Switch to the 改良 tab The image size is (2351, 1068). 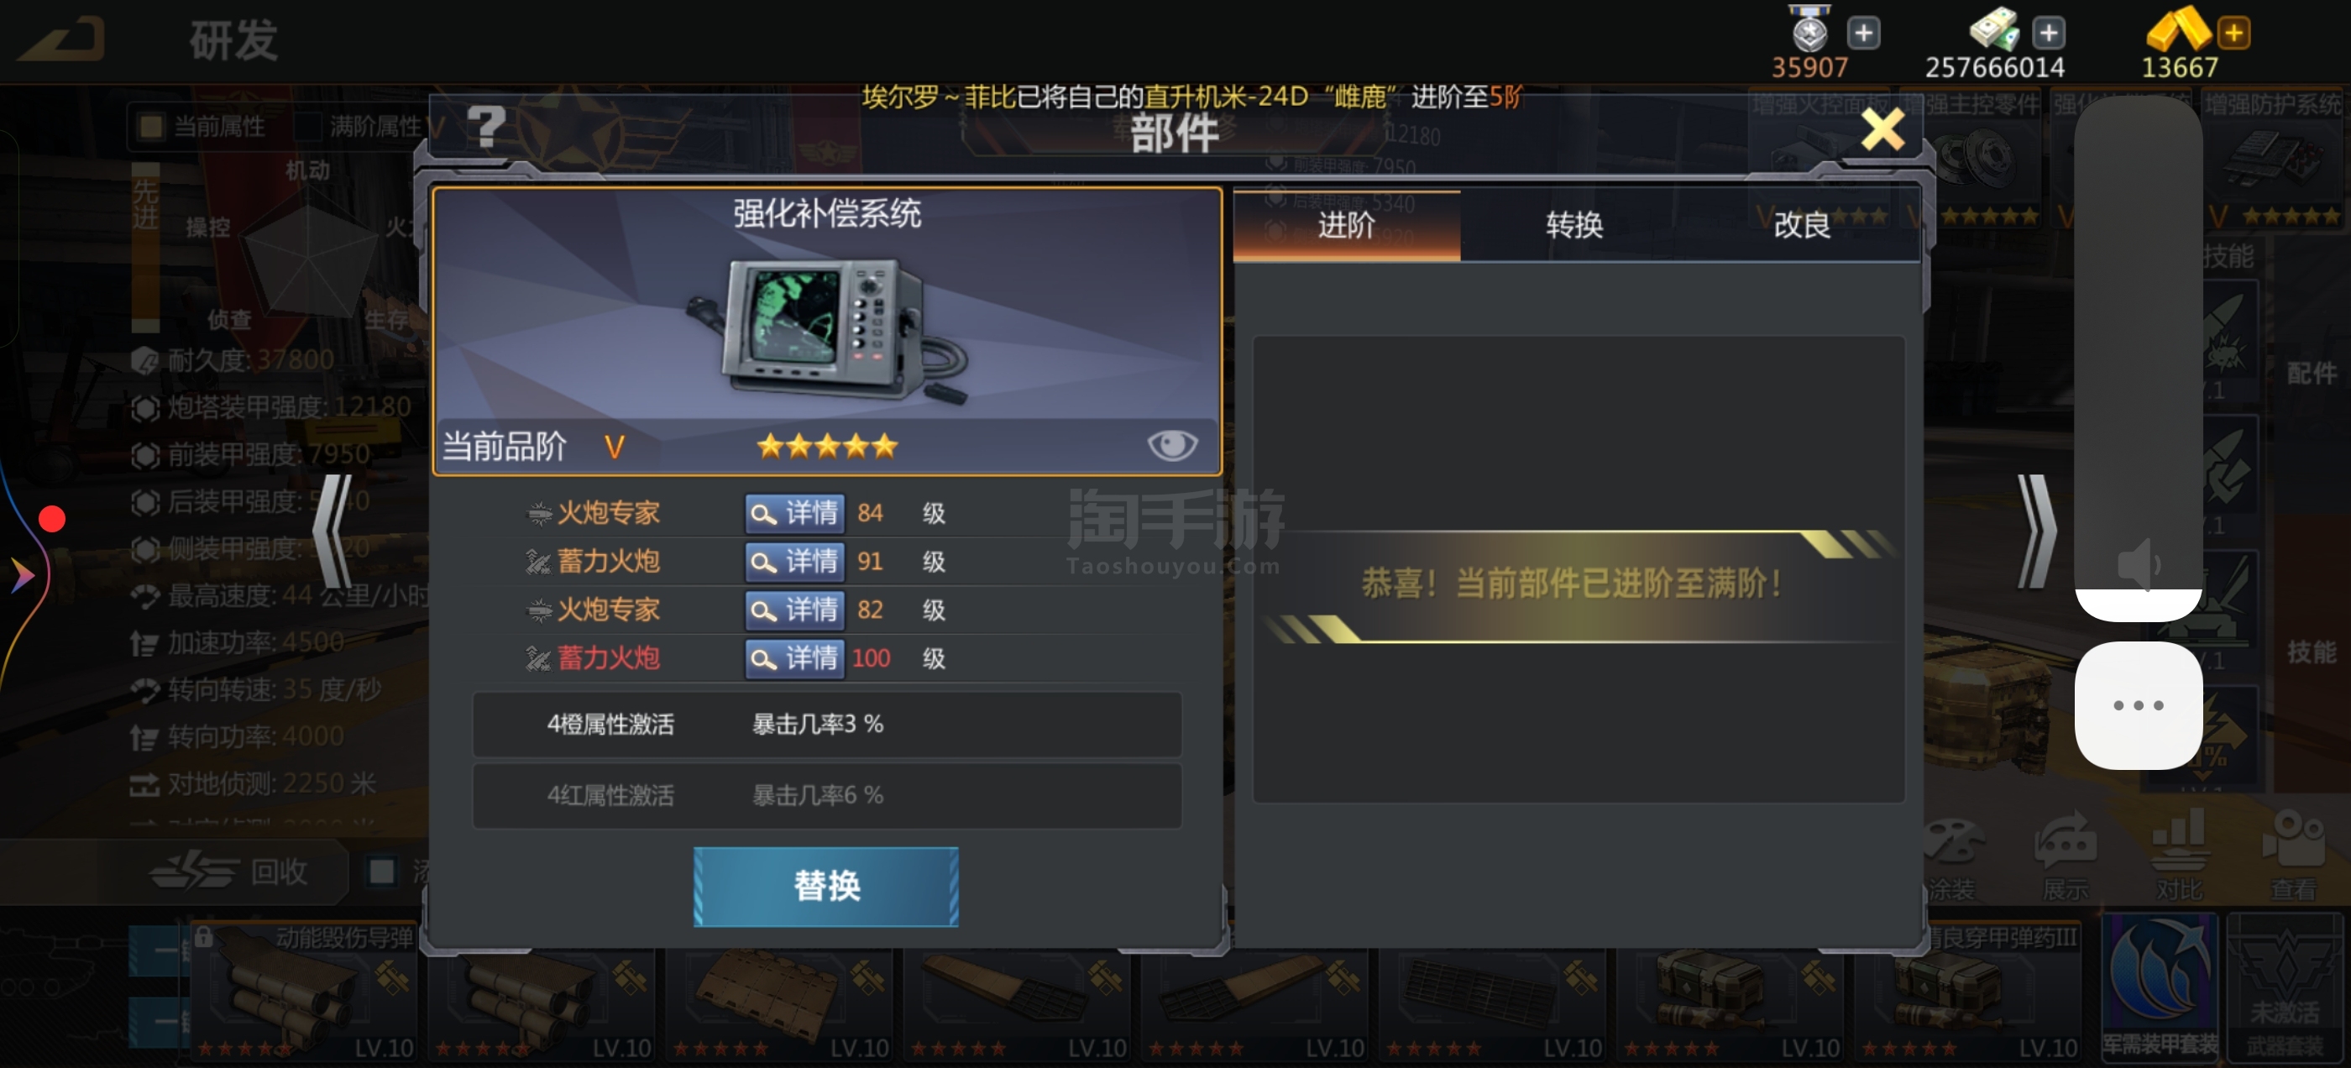pos(1803,224)
